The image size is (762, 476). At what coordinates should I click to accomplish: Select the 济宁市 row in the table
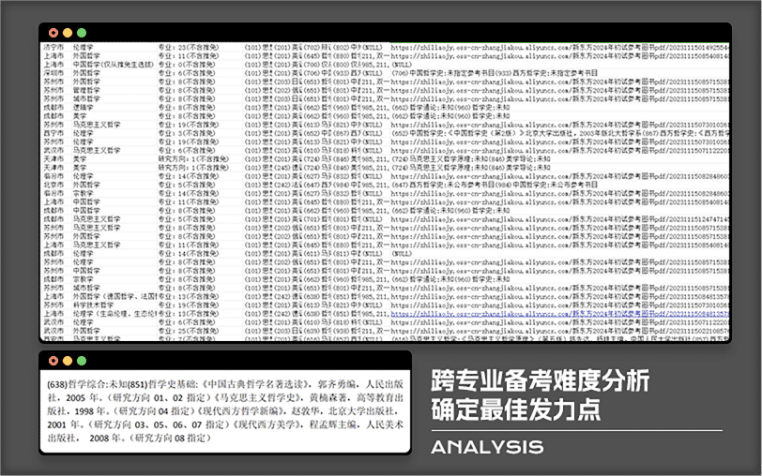(x=53, y=45)
